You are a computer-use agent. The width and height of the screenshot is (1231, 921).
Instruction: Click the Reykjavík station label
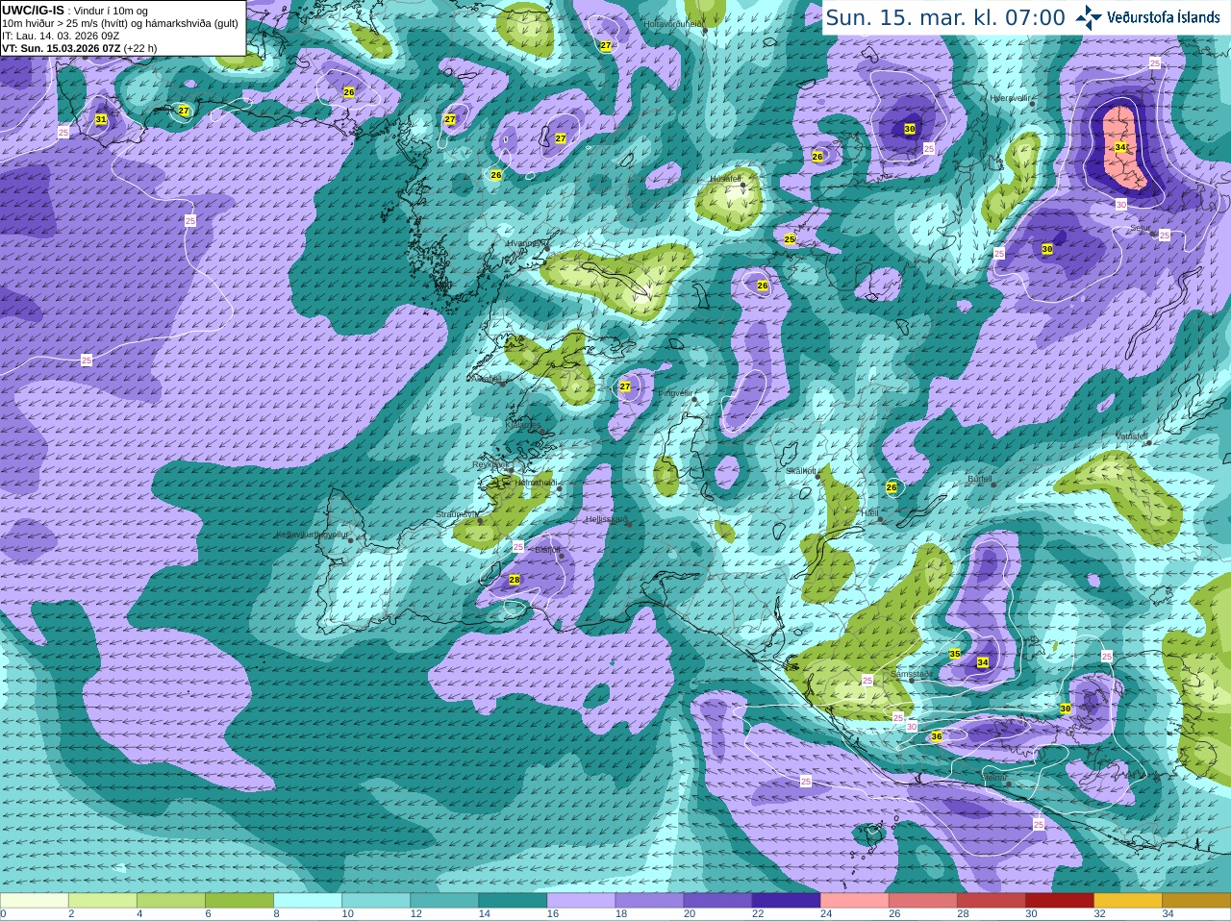(490, 464)
